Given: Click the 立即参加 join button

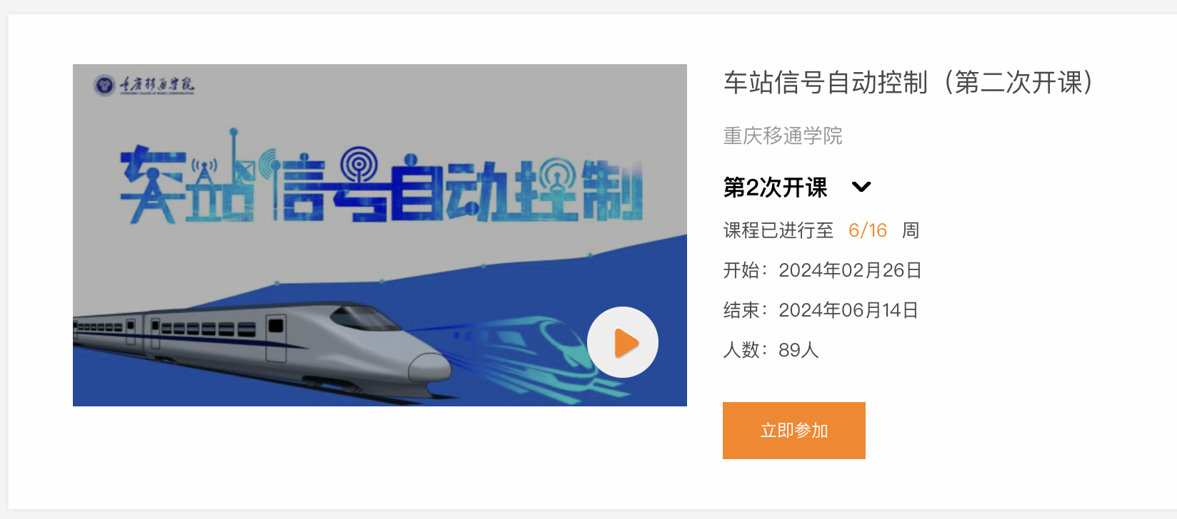Looking at the screenshot, I should [794, 431].
